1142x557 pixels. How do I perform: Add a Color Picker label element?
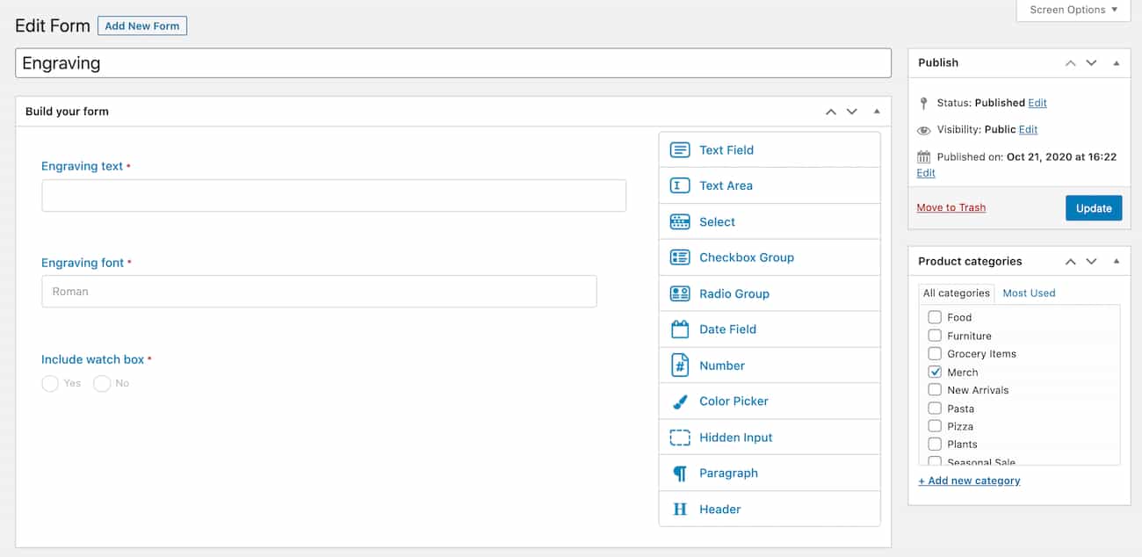tap(734, 401)
